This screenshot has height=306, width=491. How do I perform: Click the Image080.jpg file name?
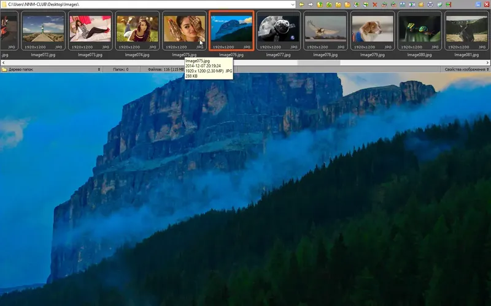pos(419,54)
